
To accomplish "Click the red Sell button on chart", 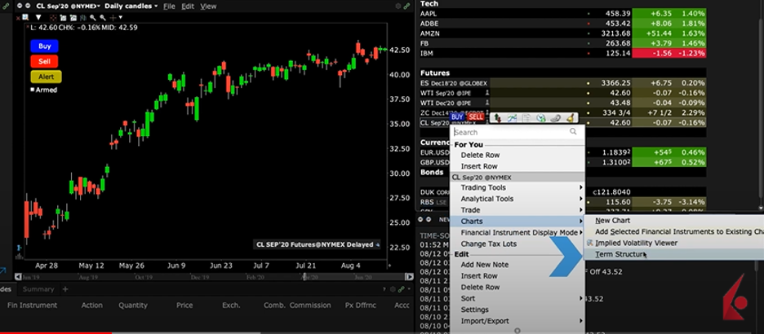I will 44,61.
